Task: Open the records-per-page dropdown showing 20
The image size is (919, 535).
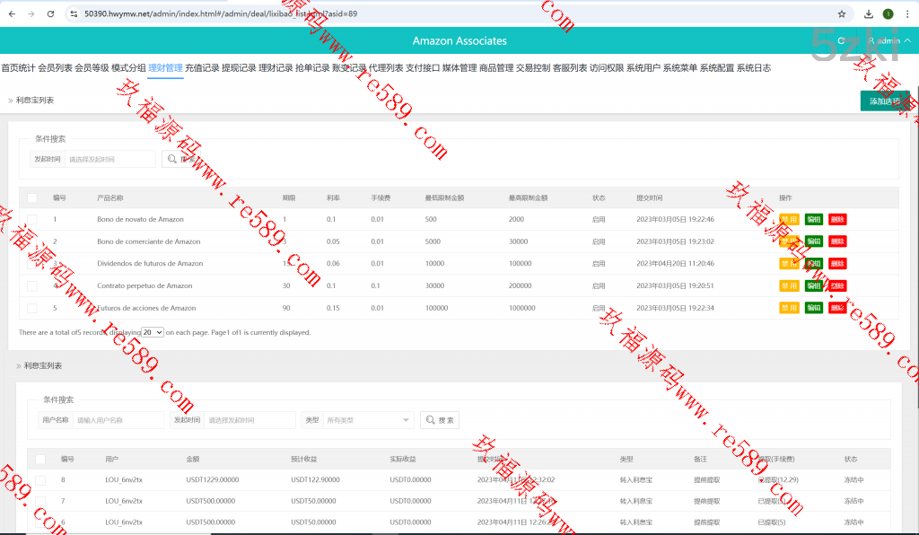Action: click(153, 332)
